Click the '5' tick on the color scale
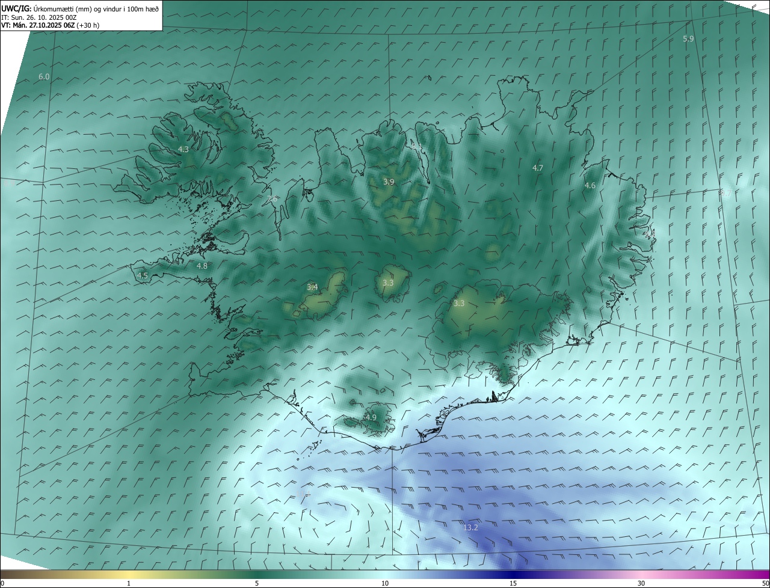Screen dimensions: 770x588 tap(257, 583)
